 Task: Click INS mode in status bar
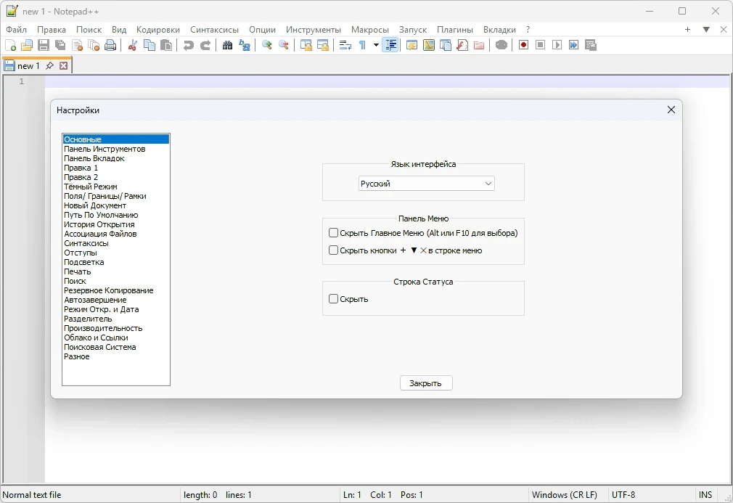click(x=705, y=494)
